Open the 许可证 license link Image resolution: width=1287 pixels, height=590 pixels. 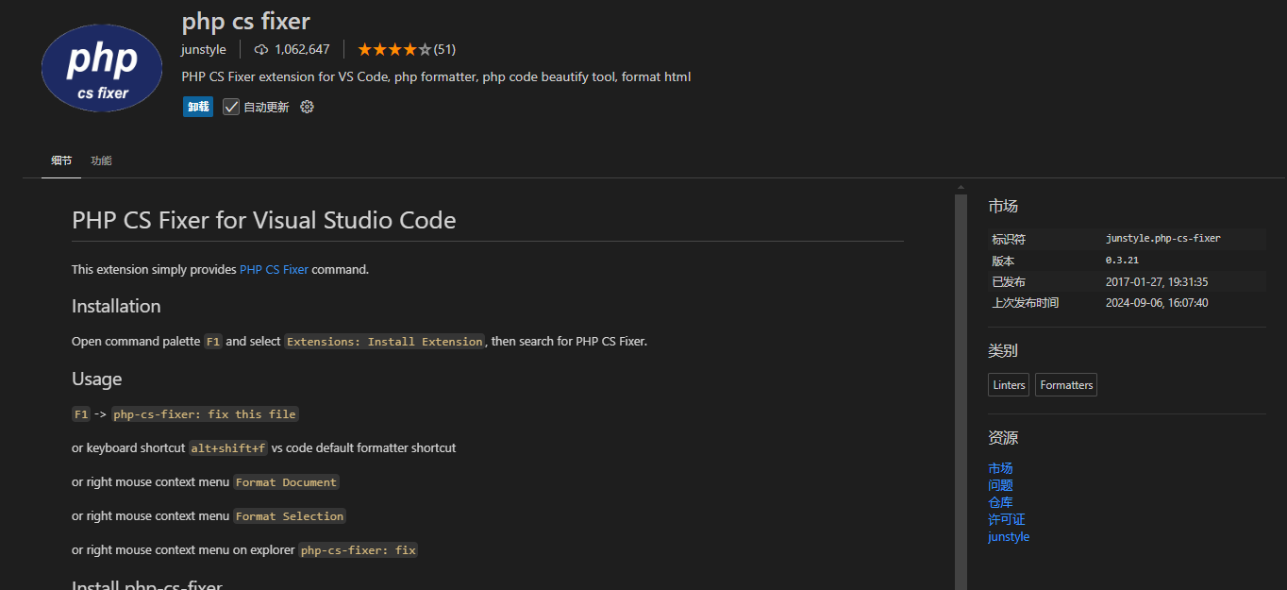tap(1007, 519)
